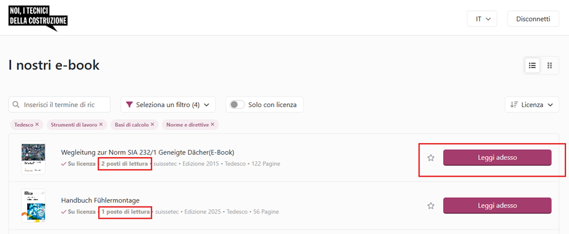Click Leggi adesso for Wegleitung SIA 232/1

(x=497, y=158)
